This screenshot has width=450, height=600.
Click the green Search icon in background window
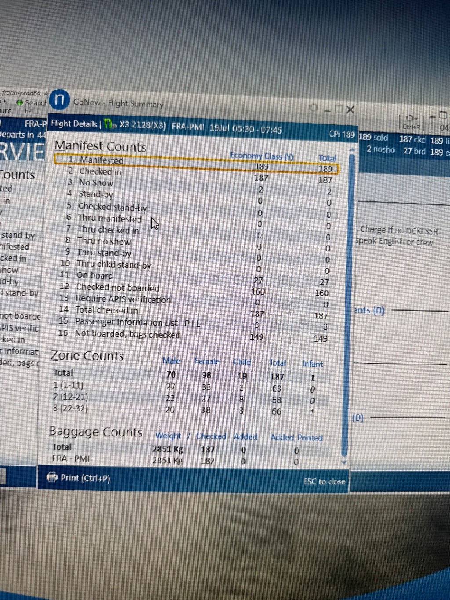click(20, 102)
